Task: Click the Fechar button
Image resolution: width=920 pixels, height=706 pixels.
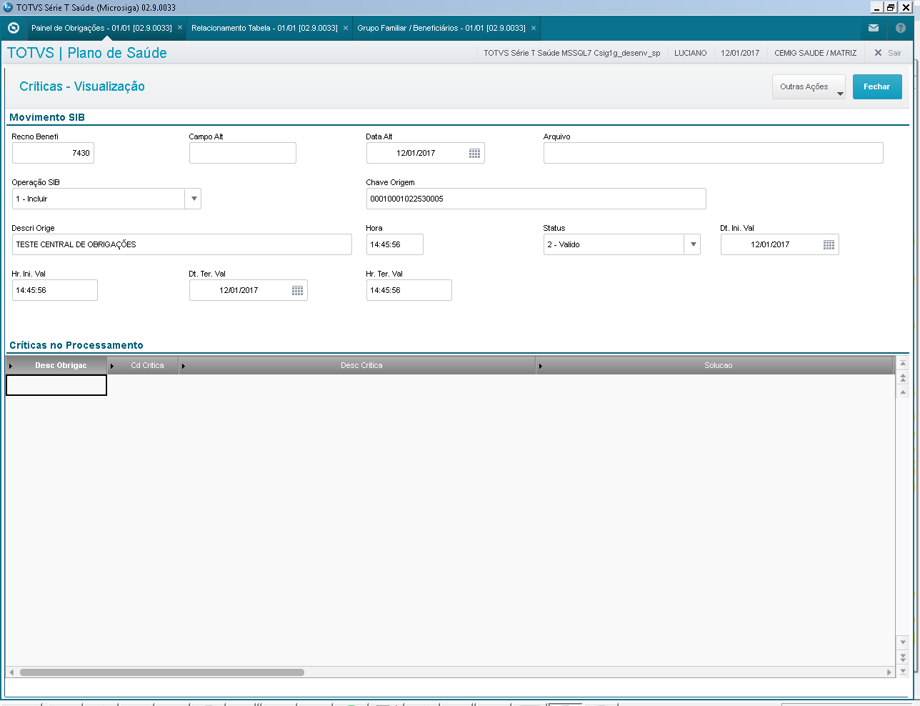Action: pyautogui.click(x=877, y=86)
